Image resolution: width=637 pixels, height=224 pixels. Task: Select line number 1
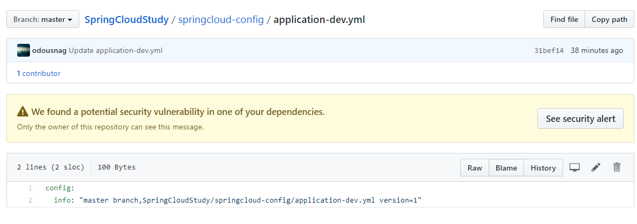30,188
